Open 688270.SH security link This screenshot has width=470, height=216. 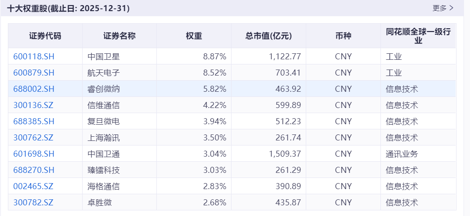click(x=34, y=170)
